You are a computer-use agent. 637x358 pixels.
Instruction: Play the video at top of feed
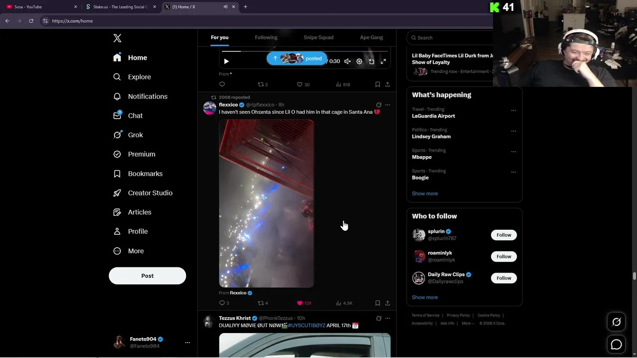point(226,61)
